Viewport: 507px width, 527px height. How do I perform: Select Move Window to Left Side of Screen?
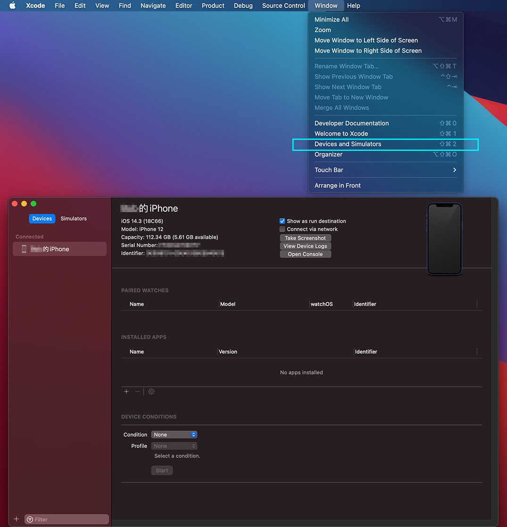pos(385,41)
